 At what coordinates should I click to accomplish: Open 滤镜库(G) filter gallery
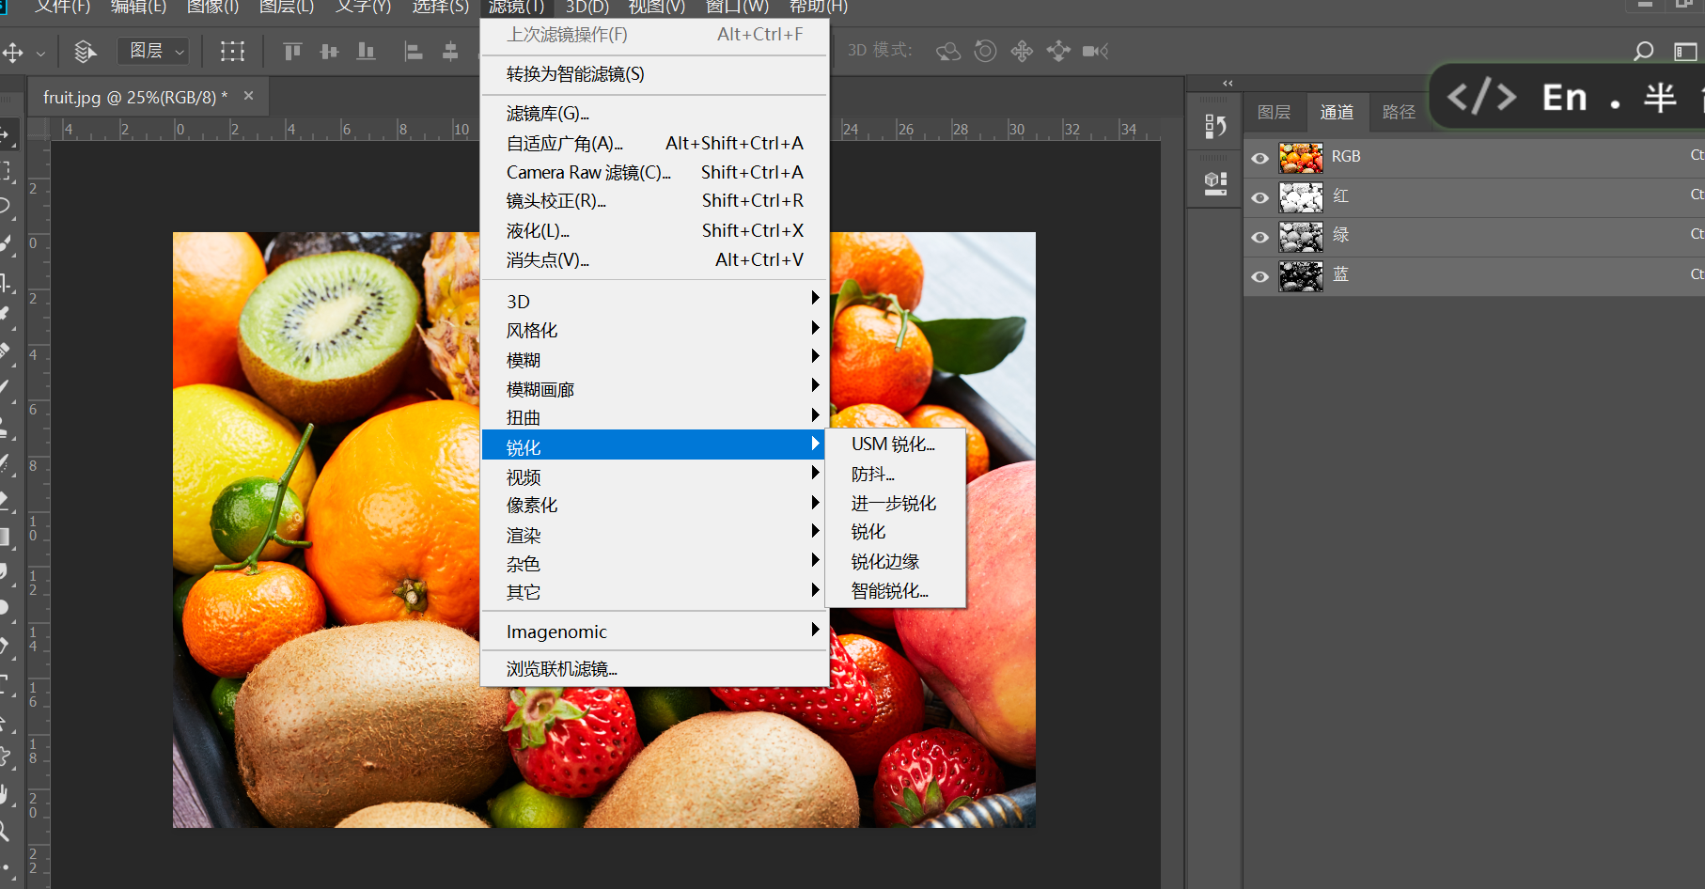pos(654,113)
